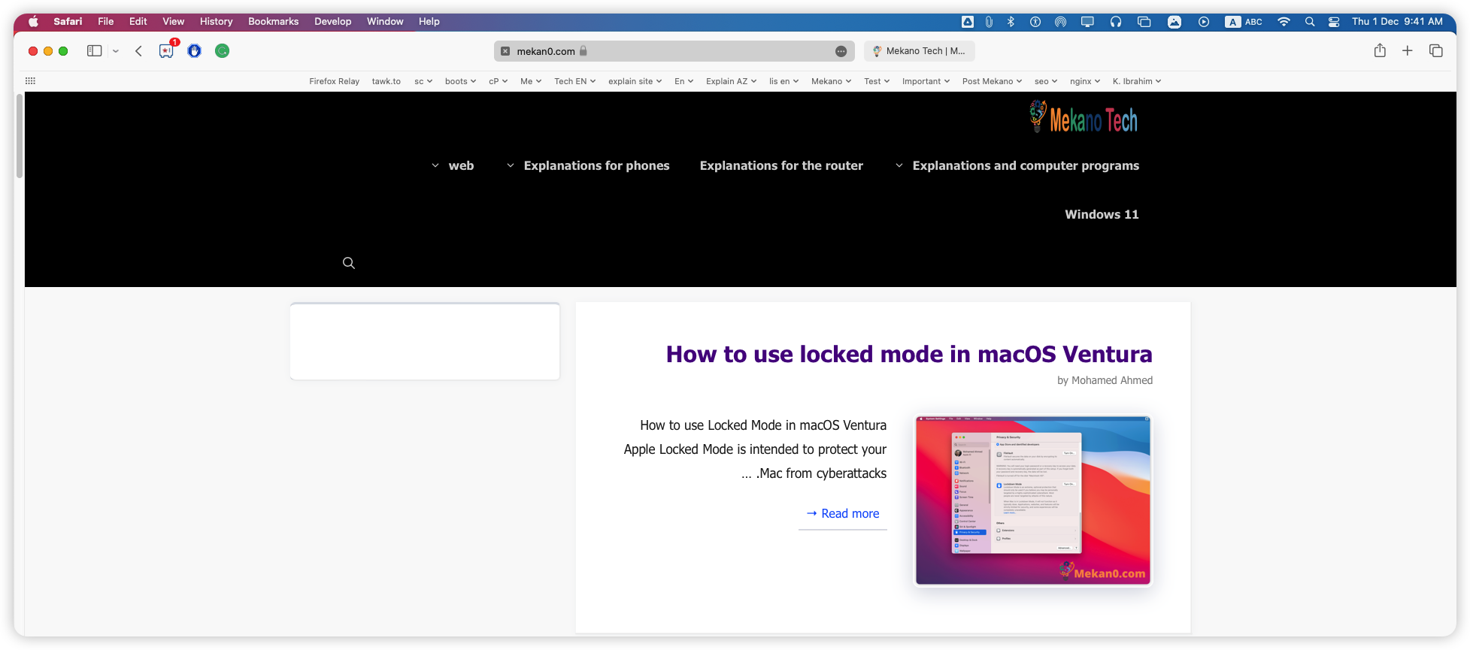Viewport: 1470px width, 650px height.
Task: Open the sidebar tab group chevron menu
Action: pyautogui.click(x=116, y=51)
